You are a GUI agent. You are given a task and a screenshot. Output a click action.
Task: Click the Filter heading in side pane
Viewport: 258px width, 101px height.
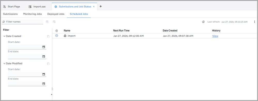(x=6, y=30)
